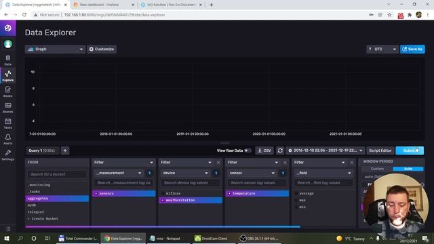434x244 pixels.
Task: Reload the page in browser
Action: 24,15
